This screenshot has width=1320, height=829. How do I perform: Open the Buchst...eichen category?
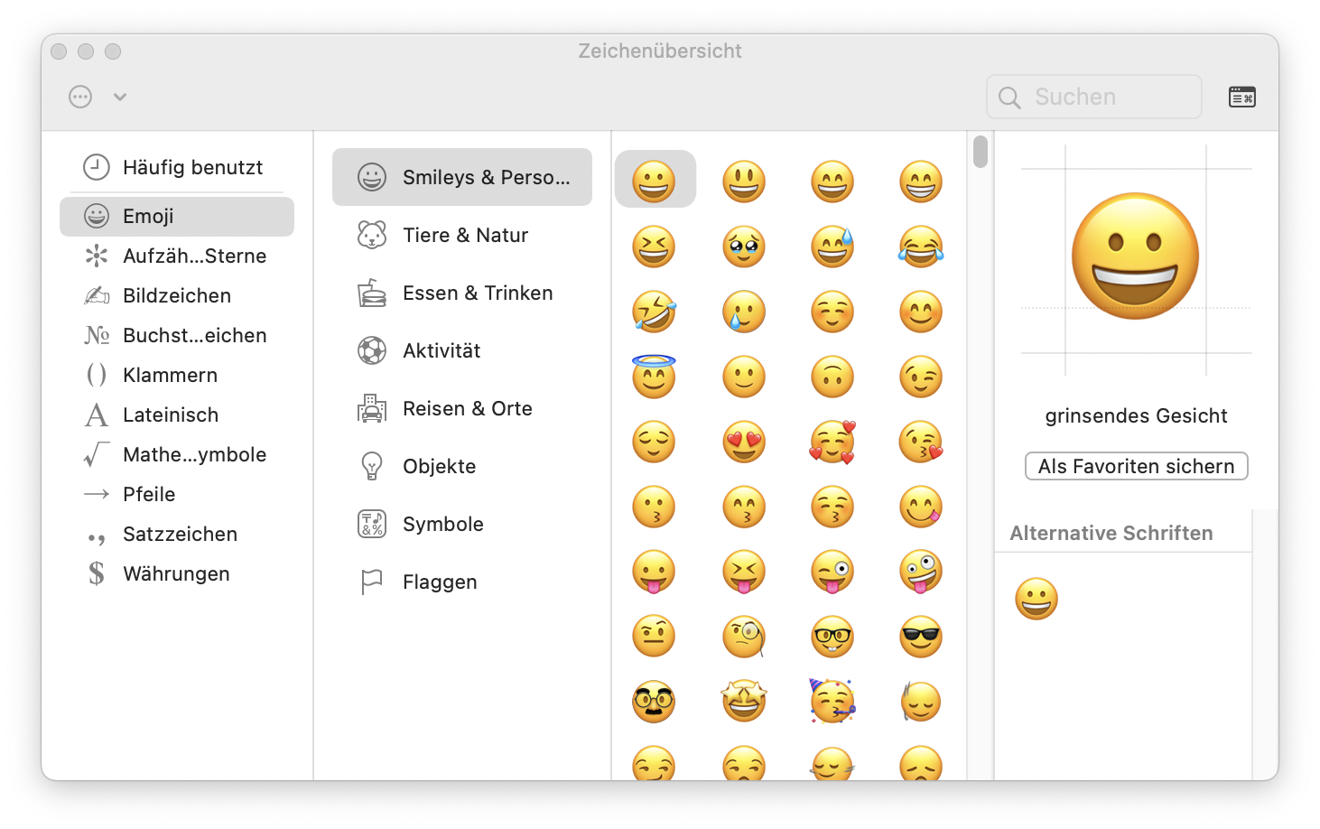[177, 335]
